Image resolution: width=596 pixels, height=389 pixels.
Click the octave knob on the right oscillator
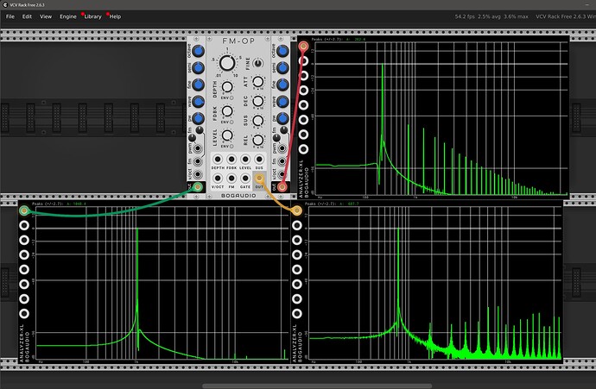pos(282,51)
